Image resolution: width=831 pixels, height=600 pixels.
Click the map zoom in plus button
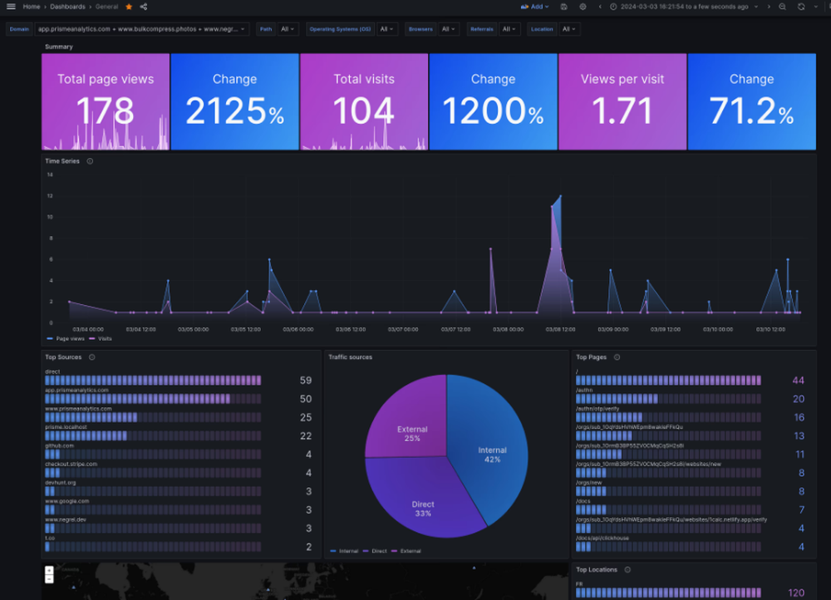pos(49,570)
